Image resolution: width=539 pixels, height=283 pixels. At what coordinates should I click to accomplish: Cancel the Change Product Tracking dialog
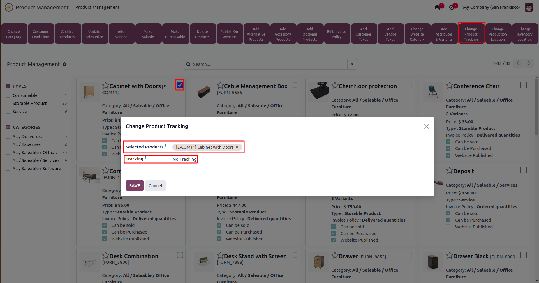point(155,185)
